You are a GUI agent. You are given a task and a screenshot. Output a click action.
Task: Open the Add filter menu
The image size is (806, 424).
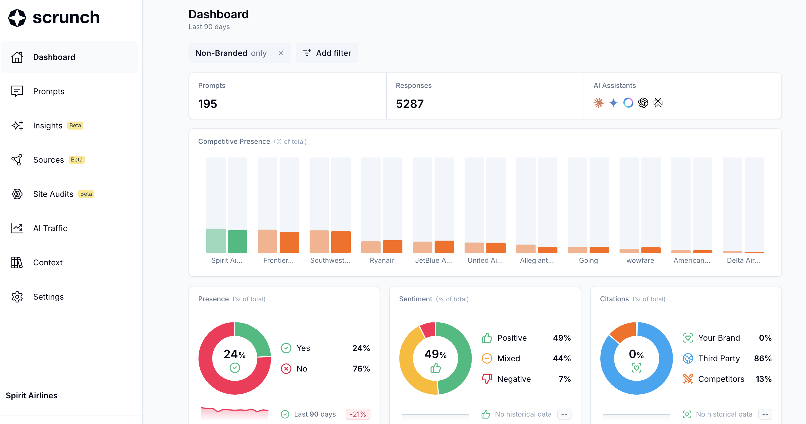327,53
